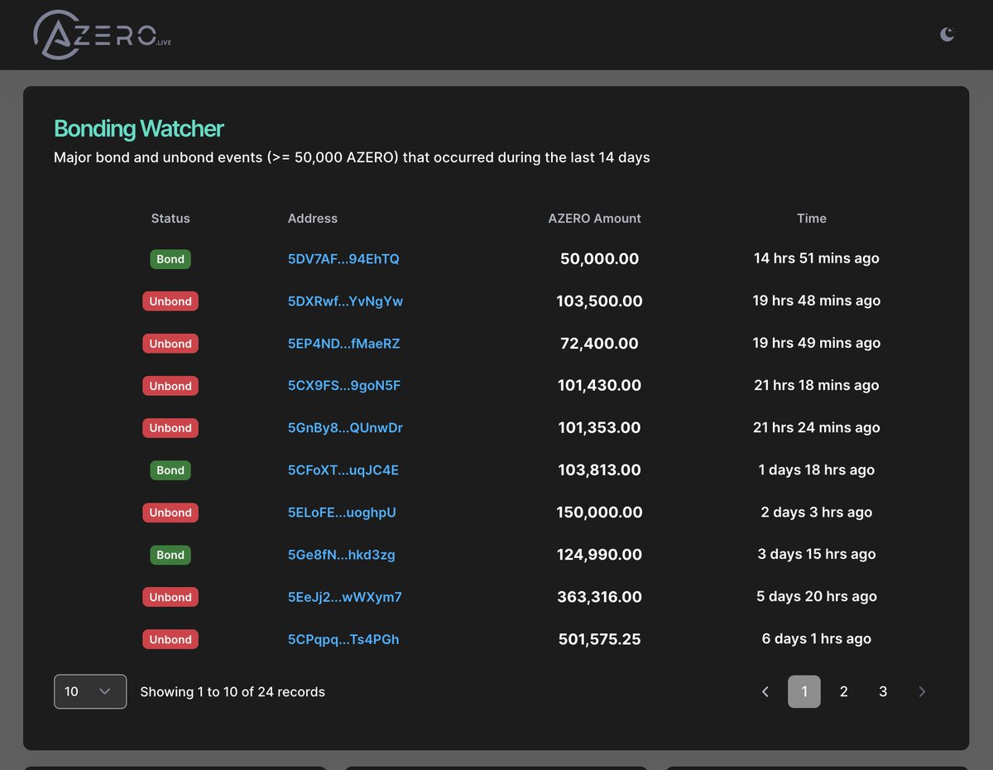Select page 2 in pagination

coord(843,691)
